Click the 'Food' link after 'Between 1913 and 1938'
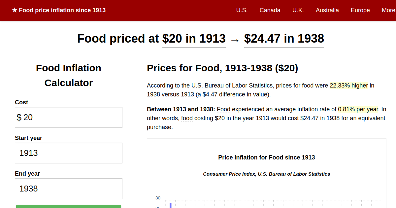Viewport: 396px width, 208px height. (x=223, y=109)
